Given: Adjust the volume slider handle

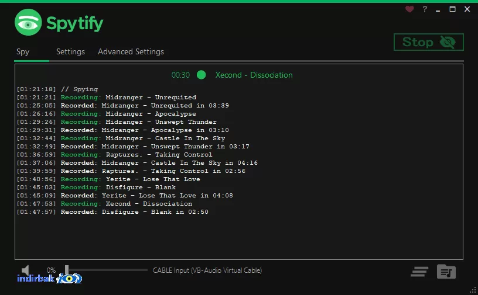Looking at the screenshot, I should point(67,270).
